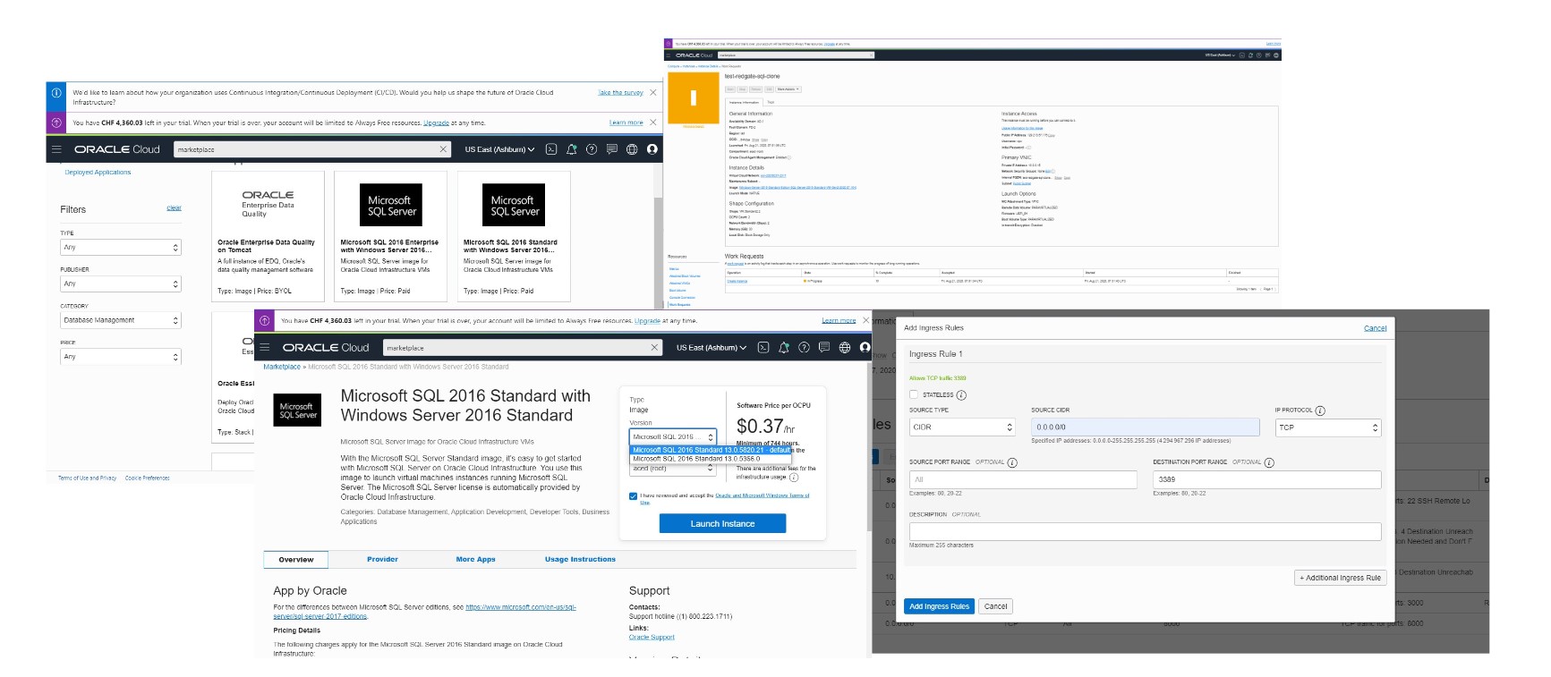Click language globe in SQL Standard detail window
Viewport: 1551px width, 677px height.
(x=845, y=347)
